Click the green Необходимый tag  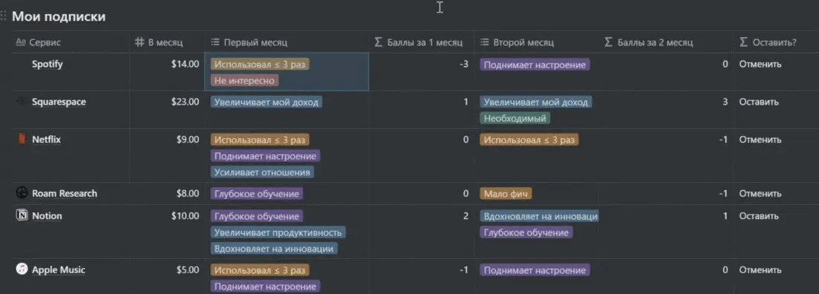[x=515, y=118]
